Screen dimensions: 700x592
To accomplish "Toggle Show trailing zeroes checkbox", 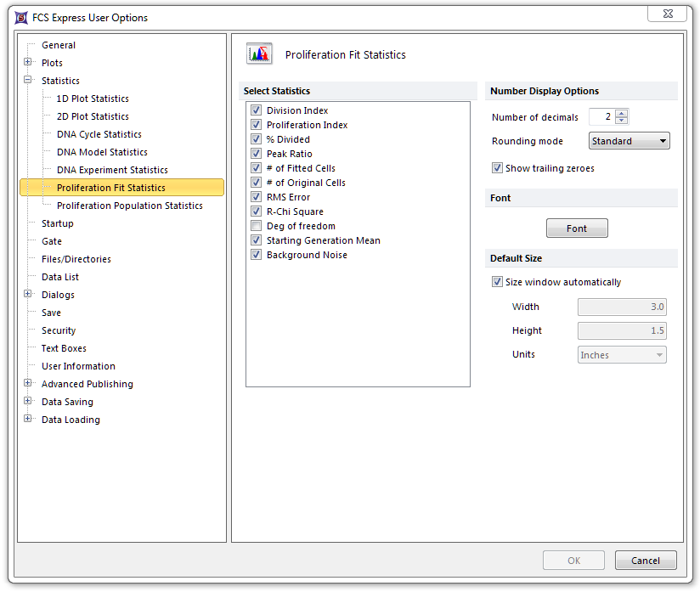I will point(498,168).
